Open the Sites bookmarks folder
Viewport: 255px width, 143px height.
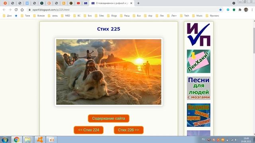[x=100, y=16]
